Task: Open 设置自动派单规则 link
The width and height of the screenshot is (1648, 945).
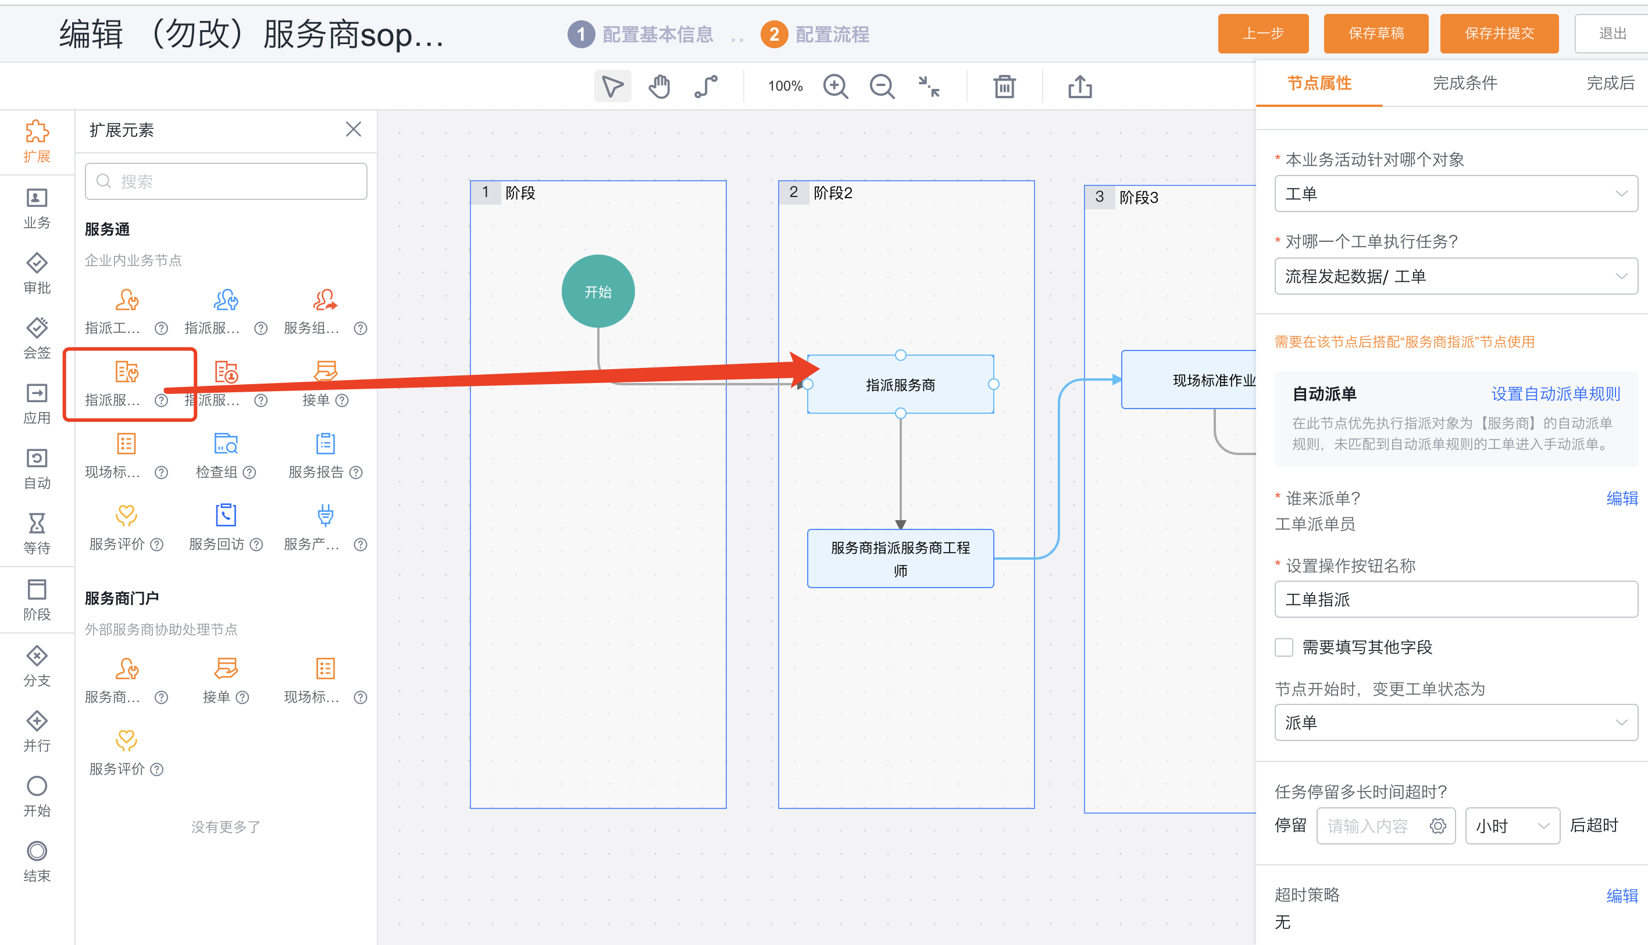Action: [x=1555, y=394]
